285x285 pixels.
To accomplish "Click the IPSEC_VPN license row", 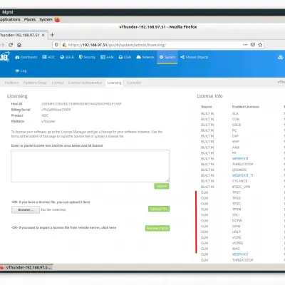I will click(x=241, y=187).
